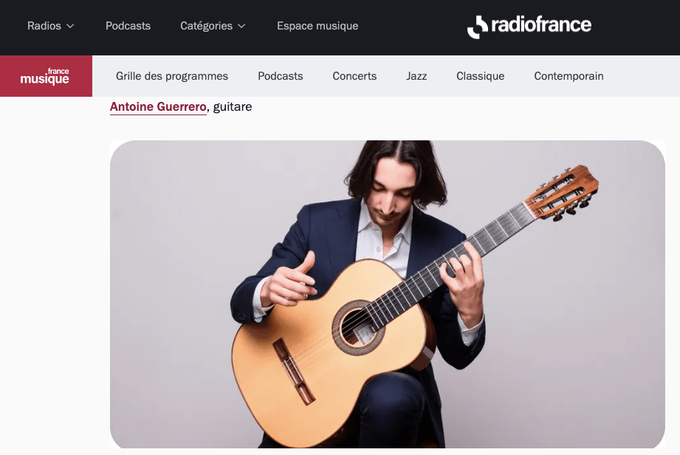Click the Radio France logo icon
Viewport: 680px width, 455px height.
coord(478,27)
